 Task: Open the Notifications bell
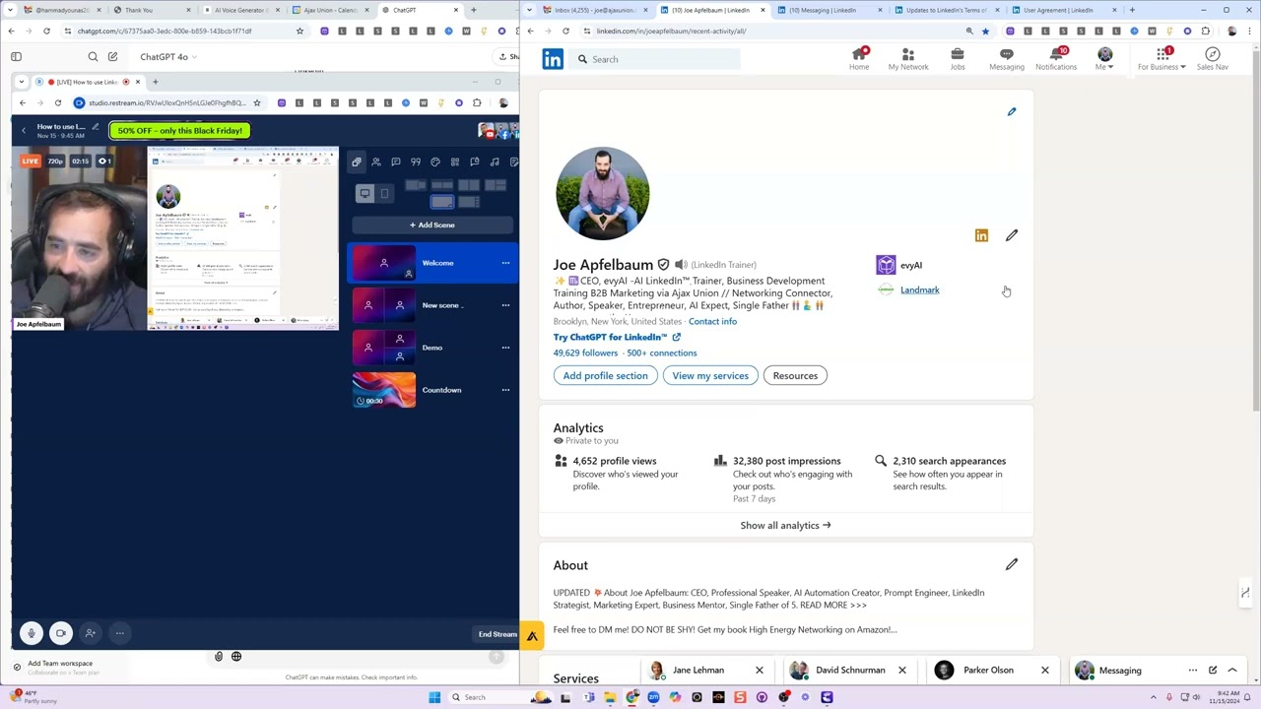point(1055,59)
